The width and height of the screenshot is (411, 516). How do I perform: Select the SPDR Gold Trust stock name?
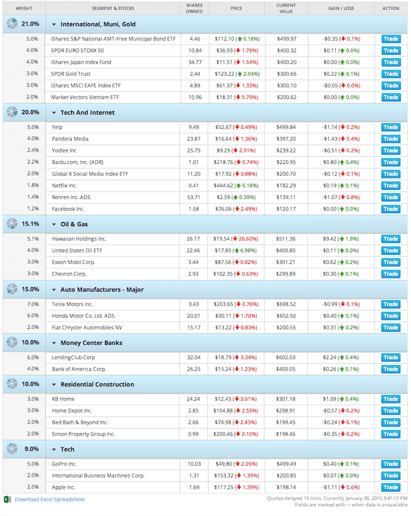point(71,74)
